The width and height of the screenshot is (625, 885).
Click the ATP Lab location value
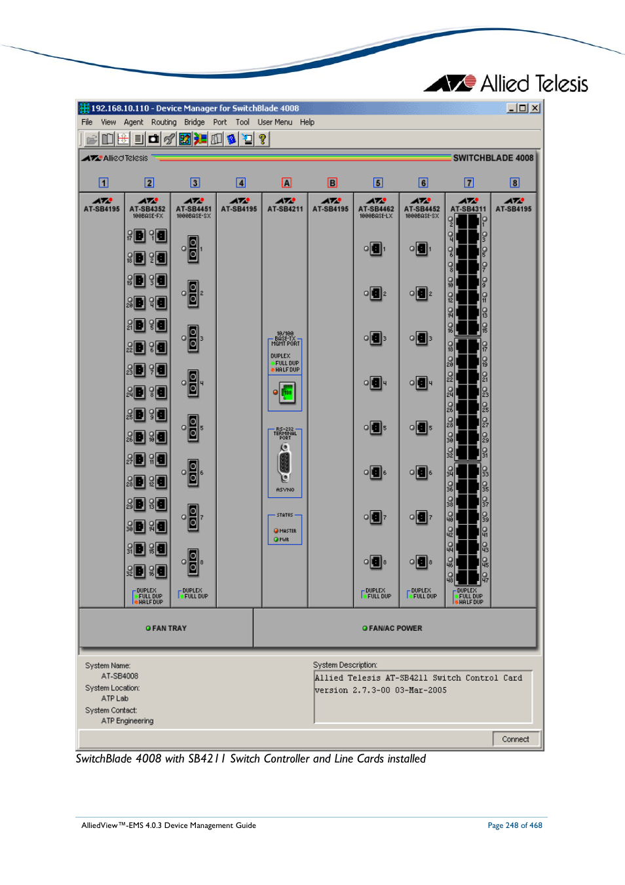[x=115, y=698]
